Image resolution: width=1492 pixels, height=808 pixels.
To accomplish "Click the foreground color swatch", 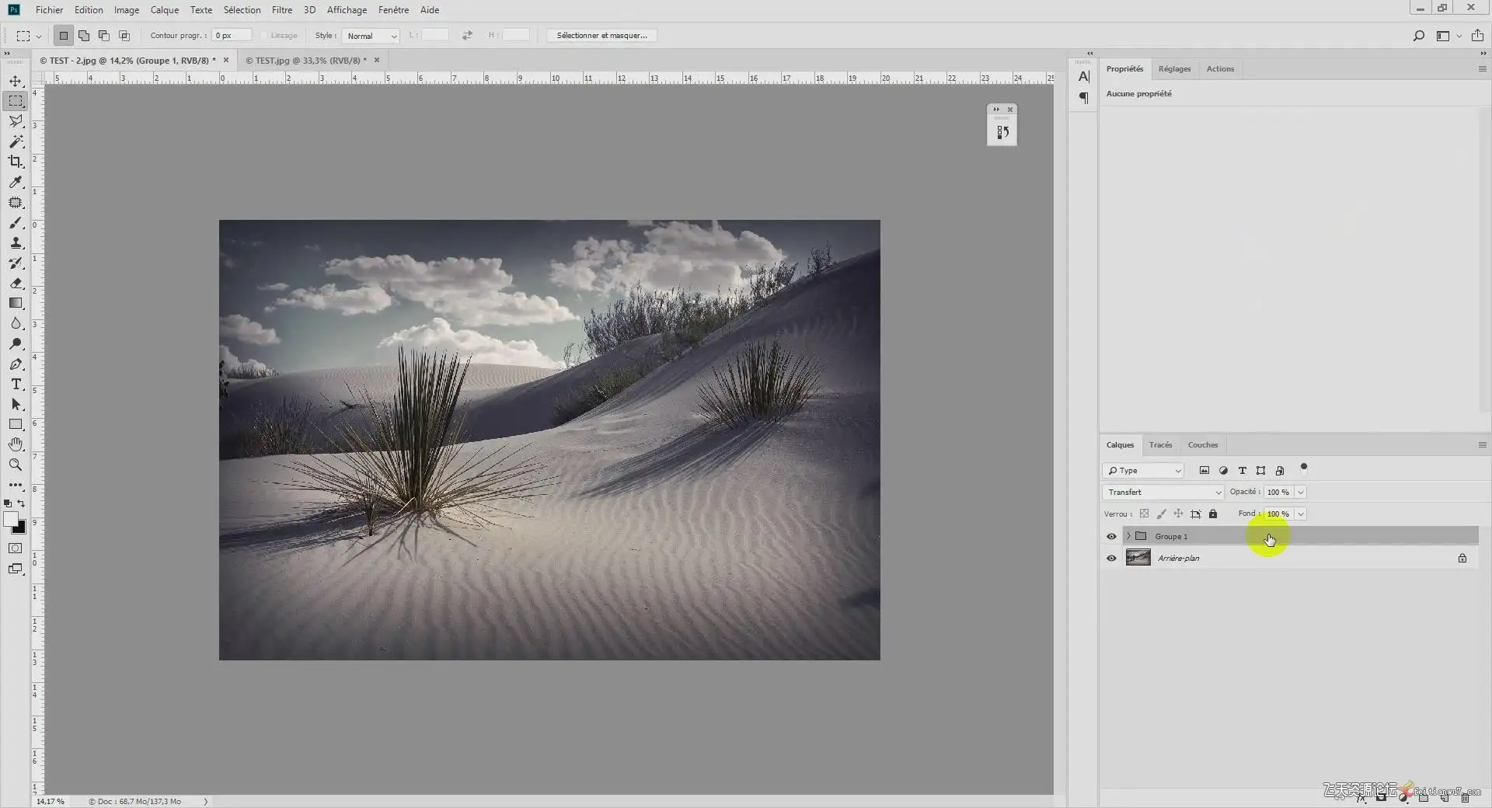I will (x=11, y=520).
